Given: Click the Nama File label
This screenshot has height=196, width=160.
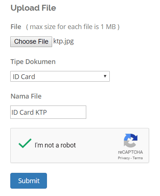Looking at the screenshot, I should 26,96.
